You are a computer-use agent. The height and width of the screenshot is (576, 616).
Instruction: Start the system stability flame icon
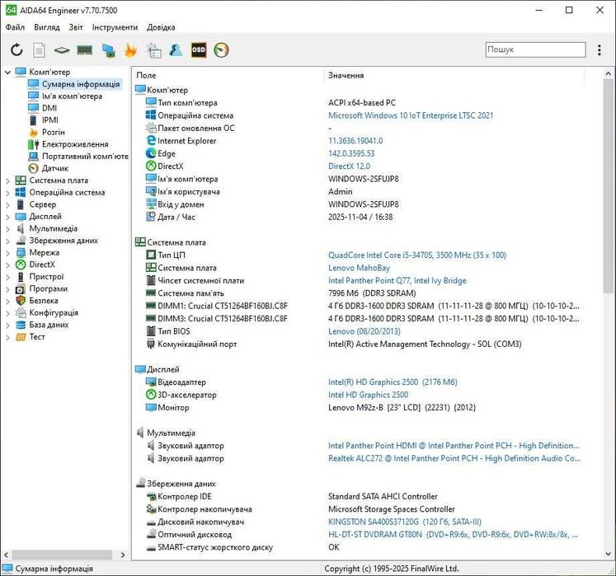click(130, 50)
